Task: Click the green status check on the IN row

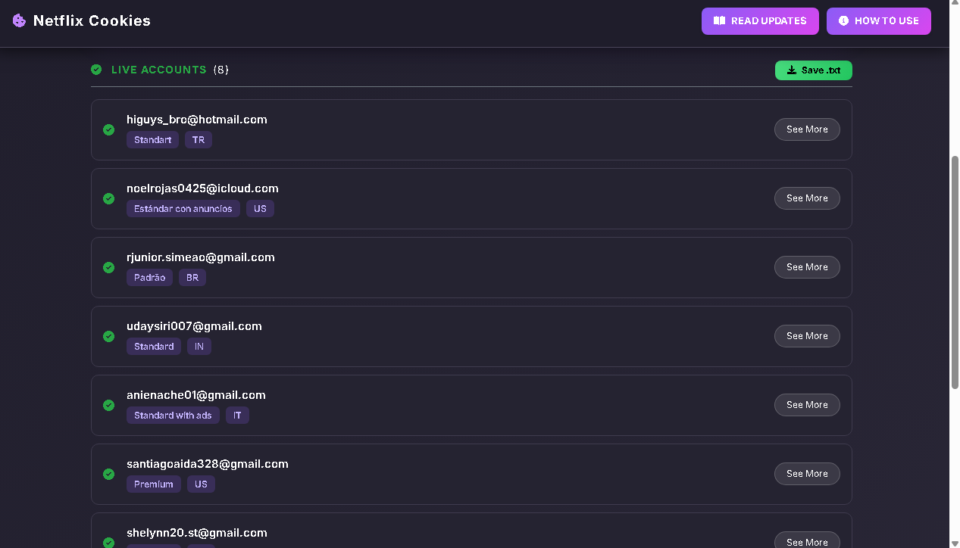Action: [109, 336]
